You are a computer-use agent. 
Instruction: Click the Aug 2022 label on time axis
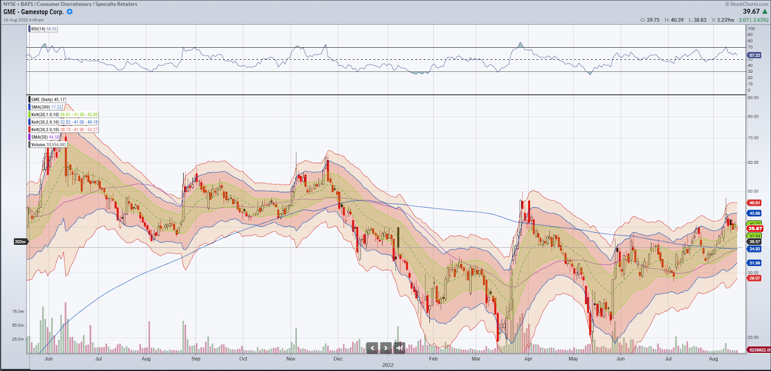click(x=714, y=359)
